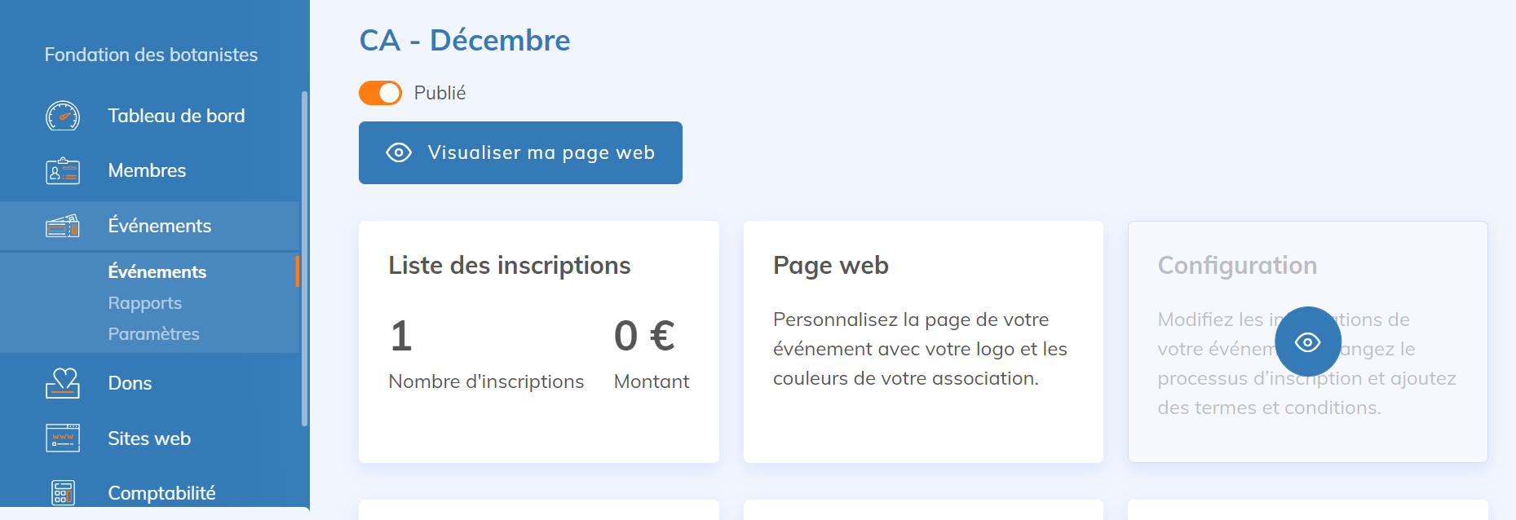Click the Comptabilité calculator icon
The height and width of the screenshot is (520, 1516).
coord(63,492)
